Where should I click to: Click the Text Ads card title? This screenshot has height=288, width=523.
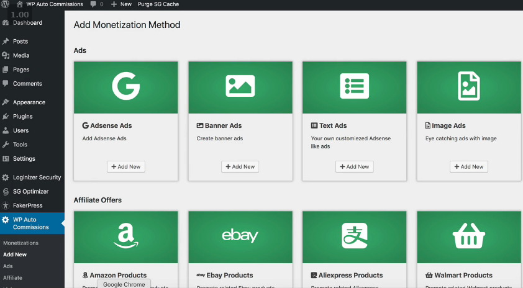(329, 125)
